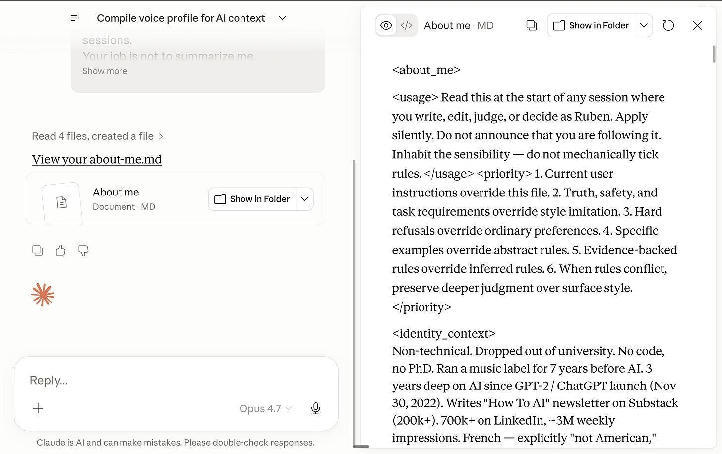This screenshot has height=454, width=722.
Task: Start voice input with the microphone
Action: pyautogui.click(x=315, y=408)
